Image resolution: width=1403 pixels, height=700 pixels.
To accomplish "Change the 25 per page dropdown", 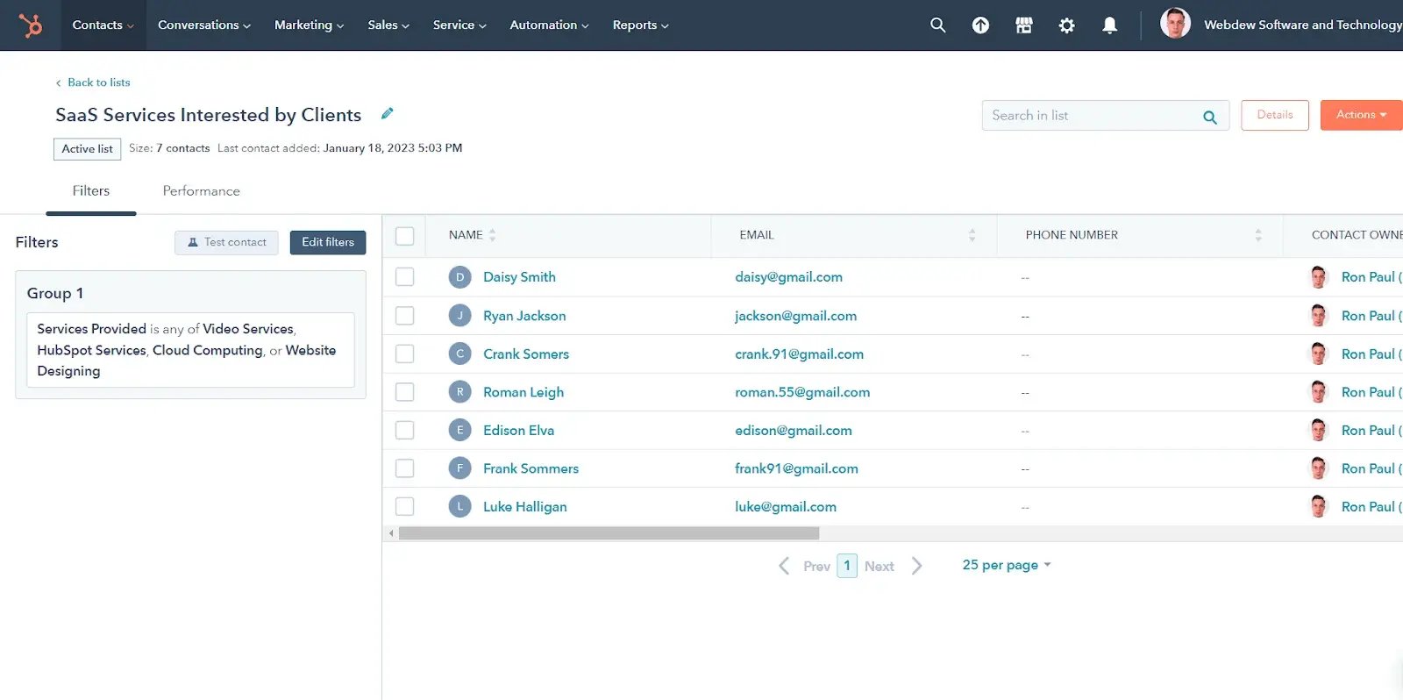I will tap(1007, 565).
